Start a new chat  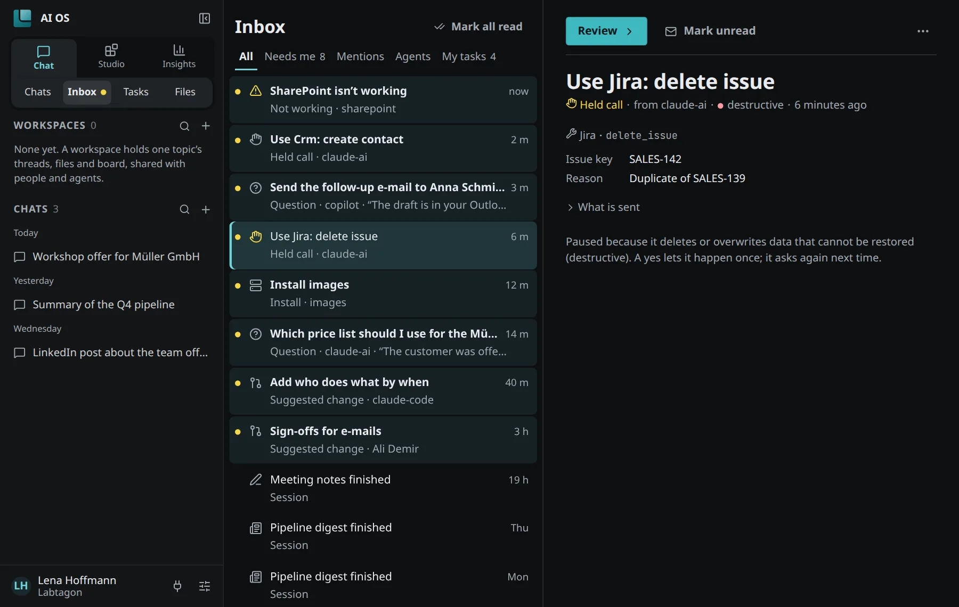pyautogui.click(x=206, y=210)
